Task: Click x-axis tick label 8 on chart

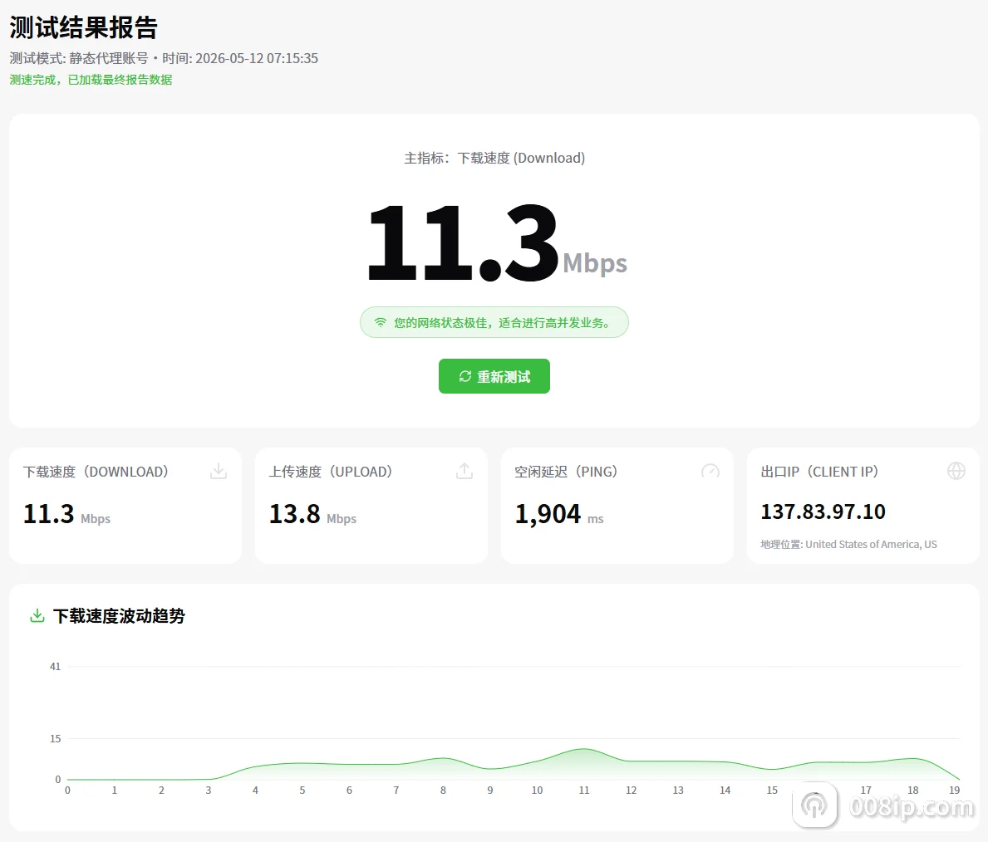Action: coord(443,790)
